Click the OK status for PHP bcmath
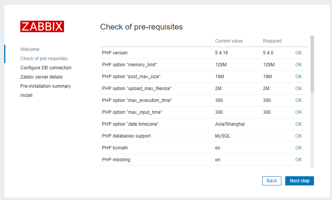The width and height of the screenshot is (332, 200). (299, 148)
